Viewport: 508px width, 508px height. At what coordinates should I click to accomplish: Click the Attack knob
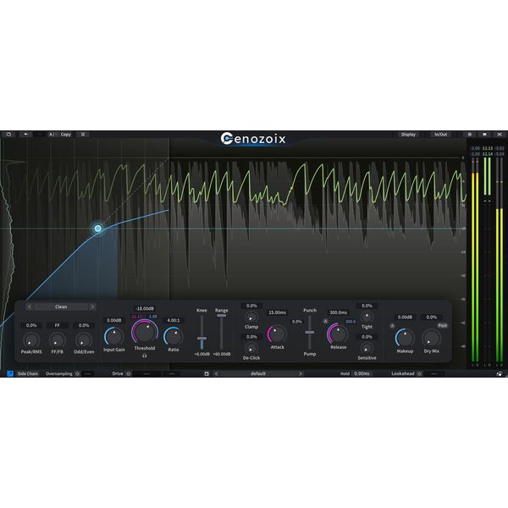278,334
